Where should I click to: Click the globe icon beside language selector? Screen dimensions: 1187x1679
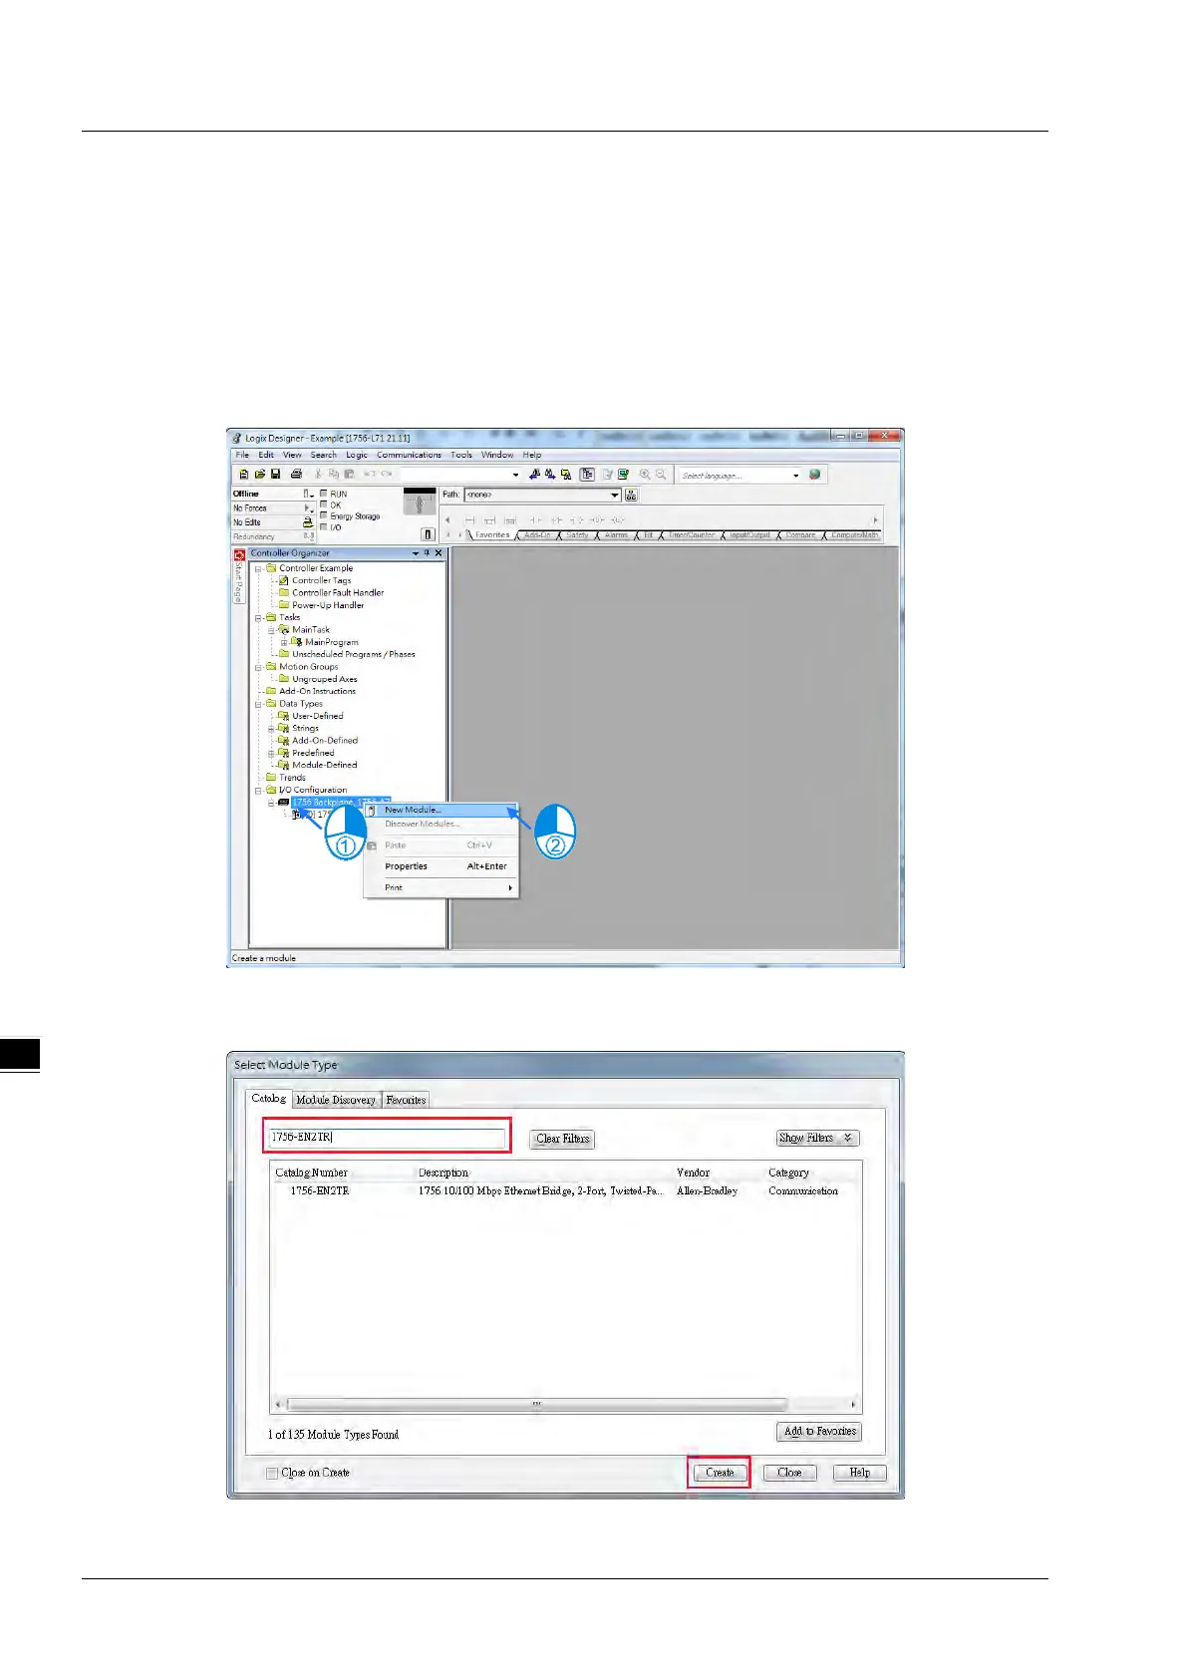[x=815, y=475]
